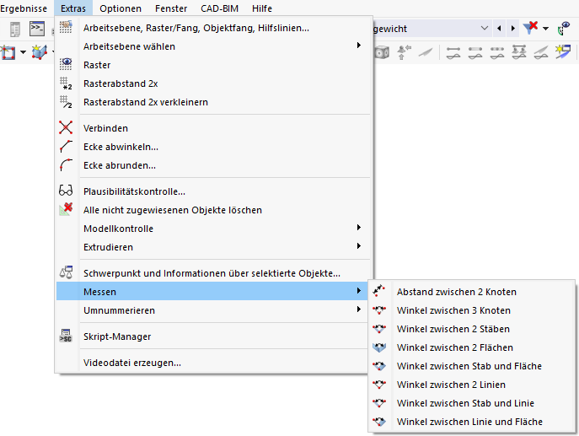Expand the Arbeitsebene wählen submenu
This screenshot has height=436, width=579.
click(x=213, y=46)
